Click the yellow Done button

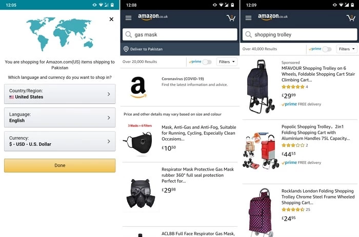[60, 165]
